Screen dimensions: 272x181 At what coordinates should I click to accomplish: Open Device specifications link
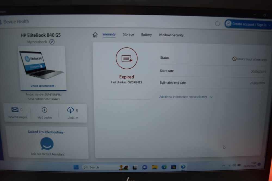43,86
